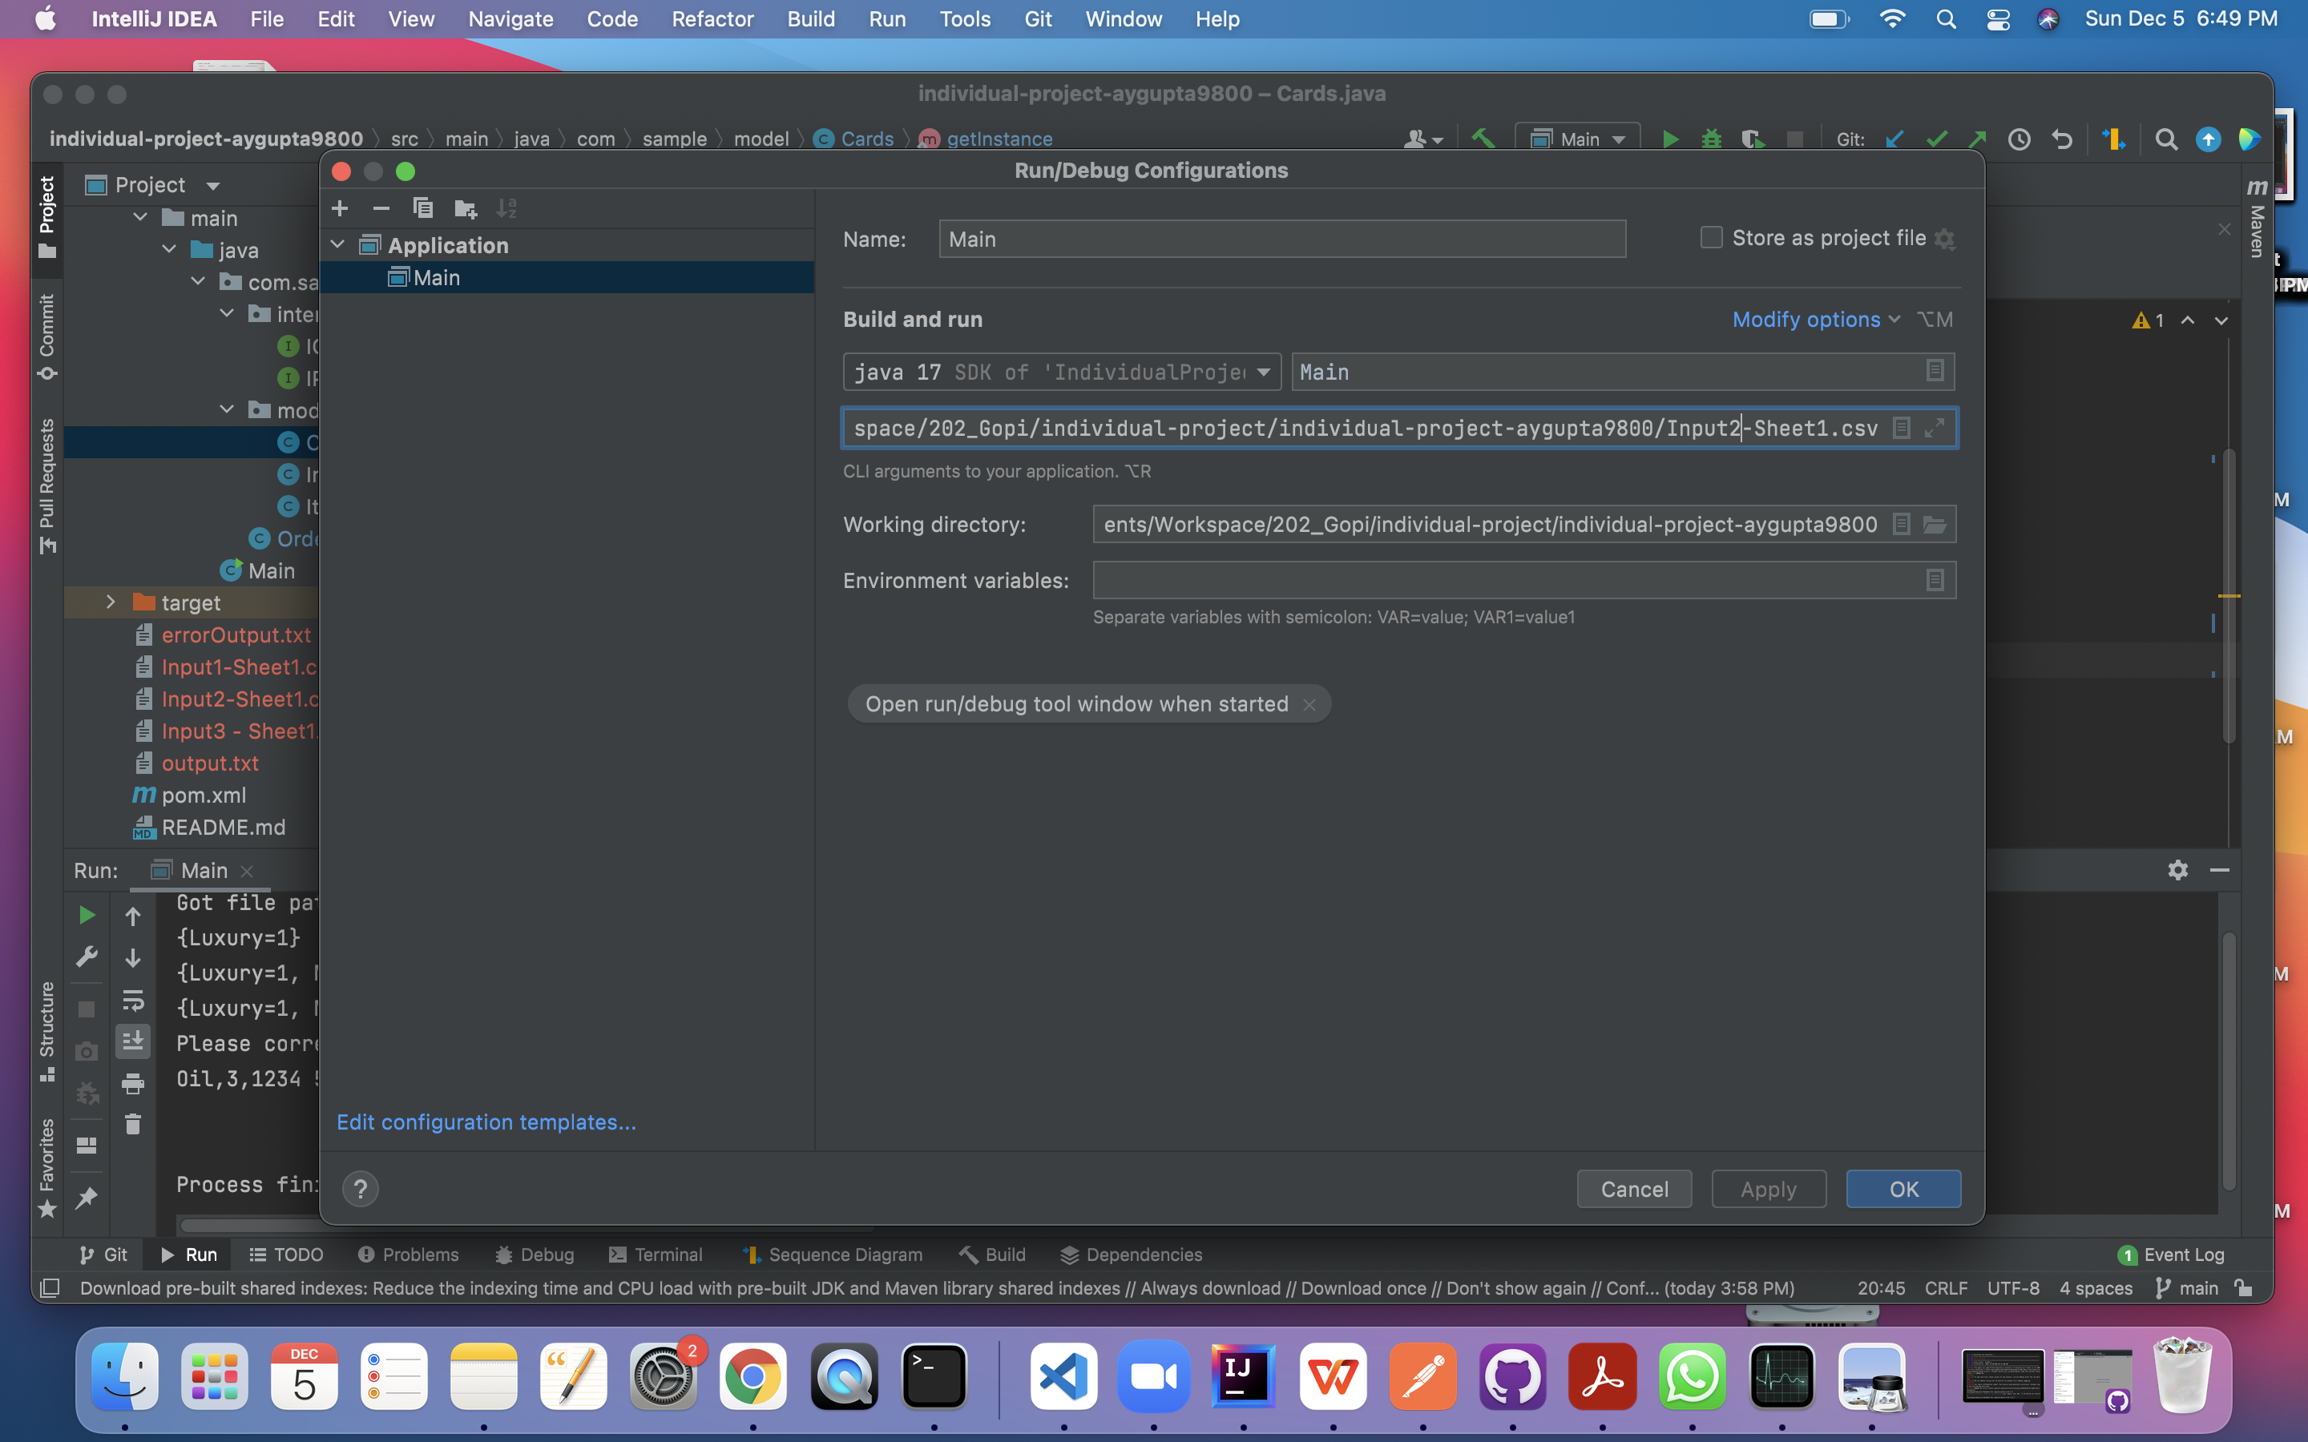Click the main Git branch indicator
This screenshot has height=1442, width=2308.
coord(2187,1287)
